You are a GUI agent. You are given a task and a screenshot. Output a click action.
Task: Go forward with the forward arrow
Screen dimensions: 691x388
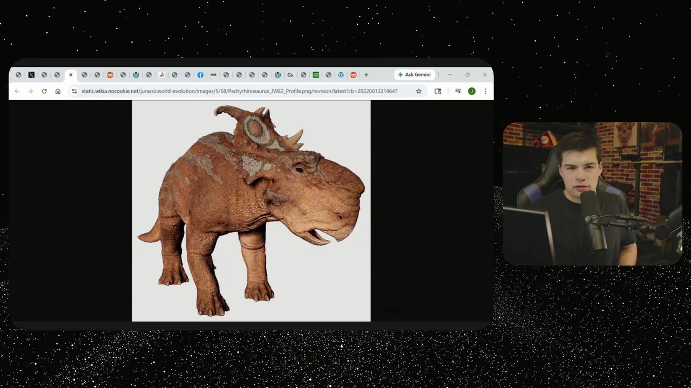click(x=30, y=91)
